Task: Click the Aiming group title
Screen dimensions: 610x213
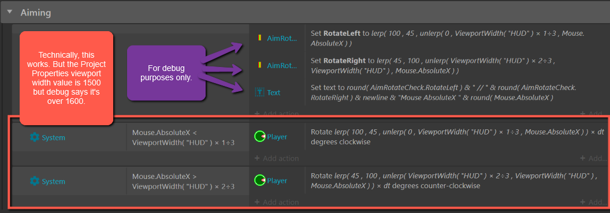Action: (35, 13)
